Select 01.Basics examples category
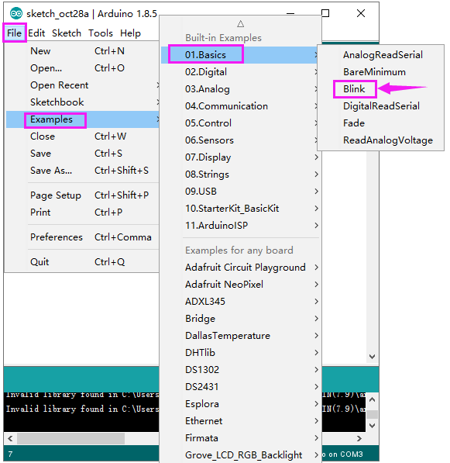This screenshot has height=463, width=450. click(240, 55)
